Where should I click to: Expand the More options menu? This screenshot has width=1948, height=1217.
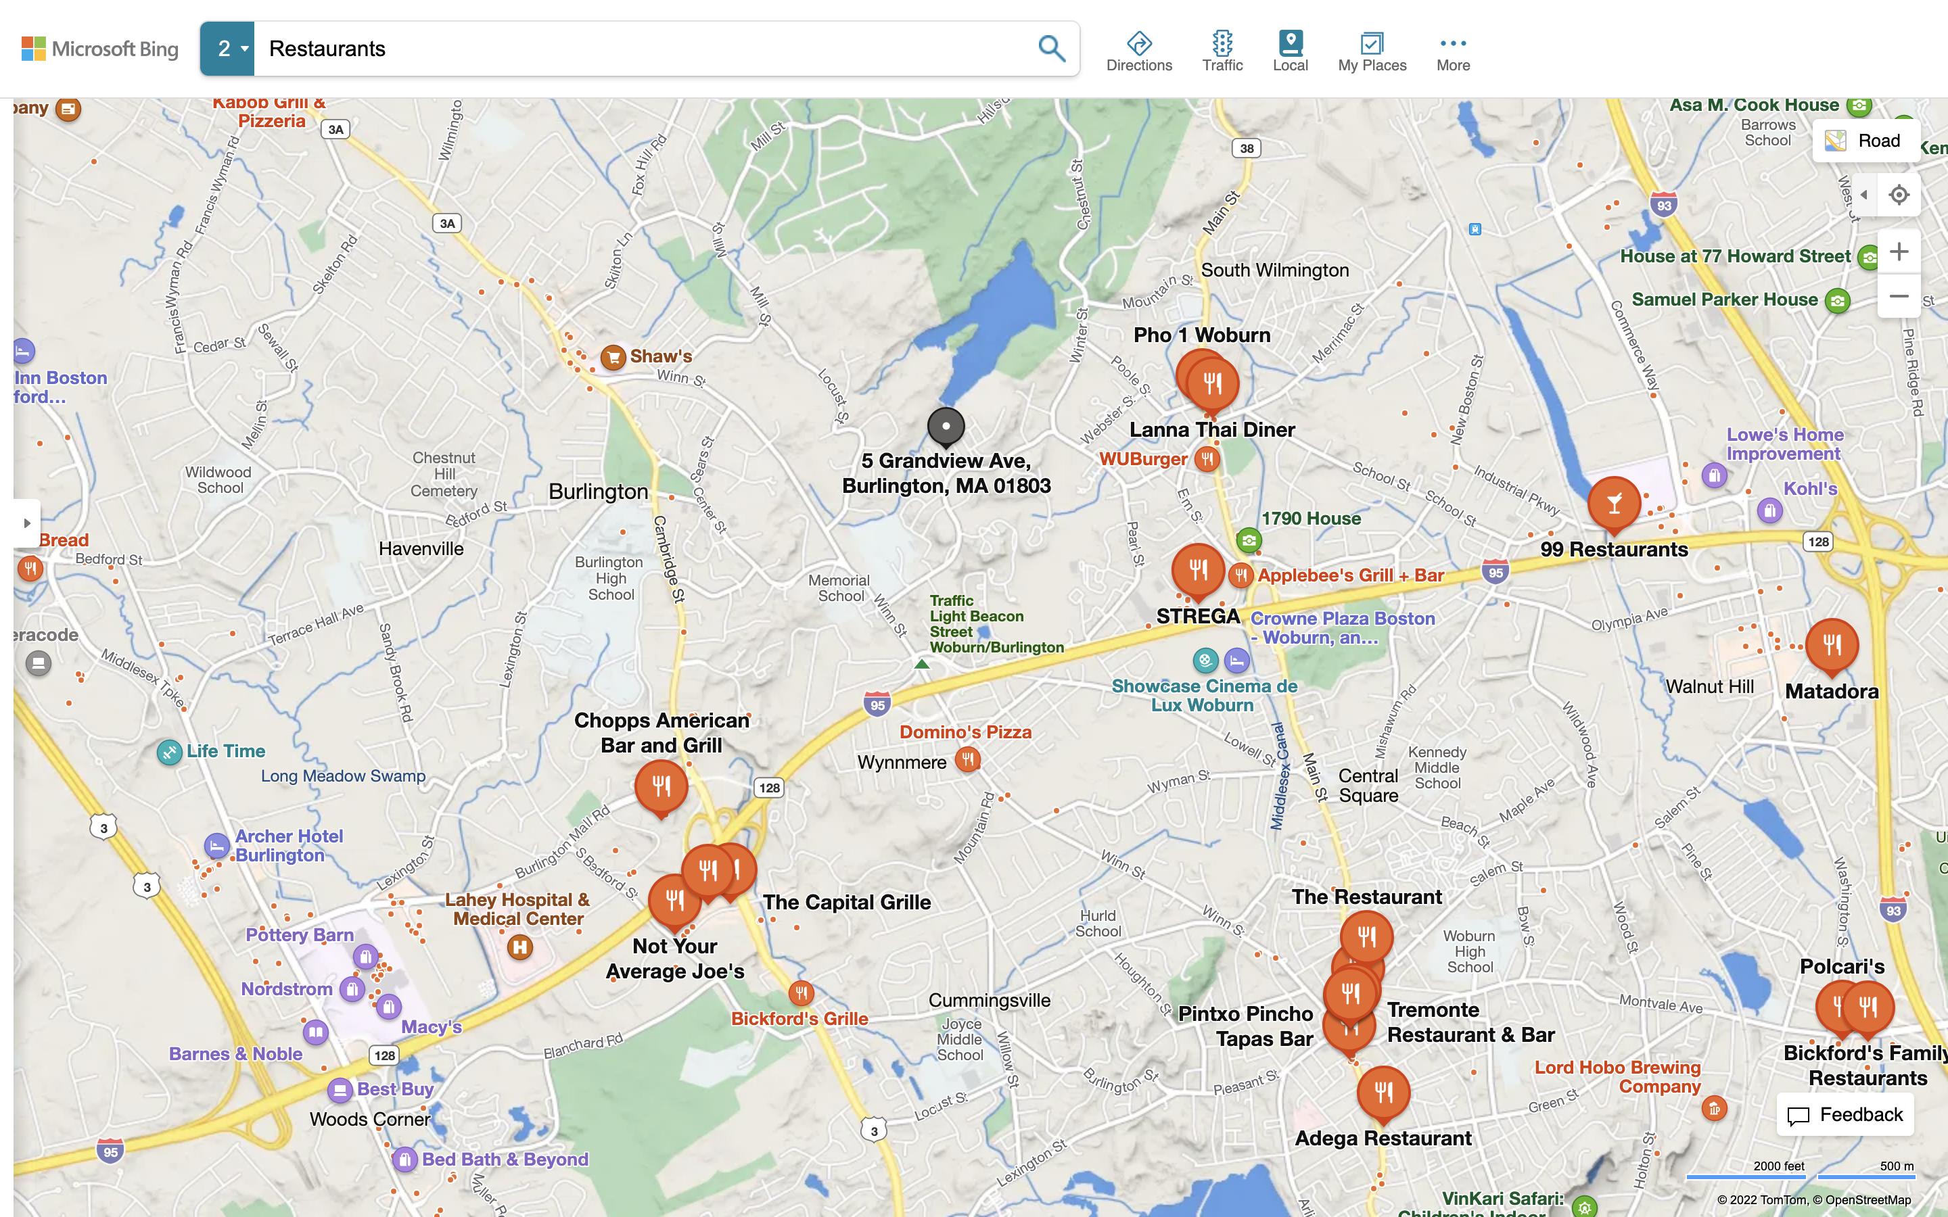point(1452,51)
